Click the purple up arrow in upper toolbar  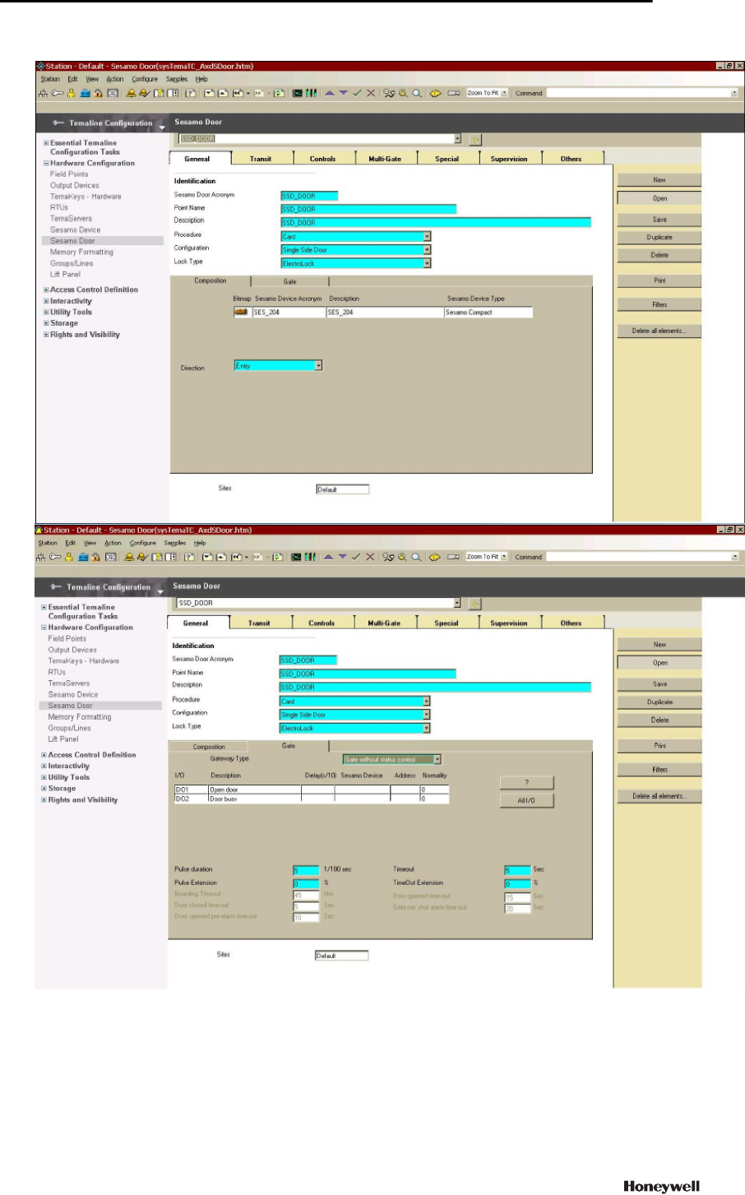329,93
